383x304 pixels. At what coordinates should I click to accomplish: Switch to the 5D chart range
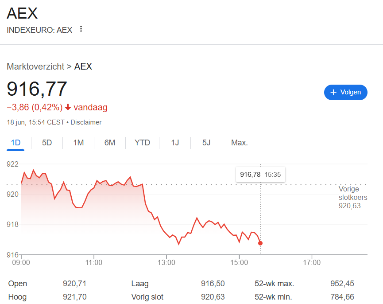click(x=47, y=142)
